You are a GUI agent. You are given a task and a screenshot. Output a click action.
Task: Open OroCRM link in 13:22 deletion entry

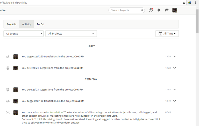coord(78,68)
